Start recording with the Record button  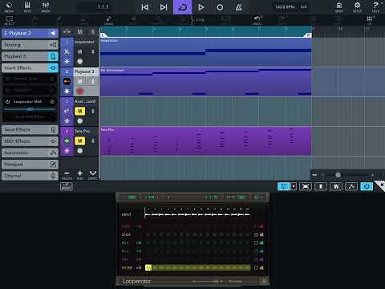click(220, 7)
